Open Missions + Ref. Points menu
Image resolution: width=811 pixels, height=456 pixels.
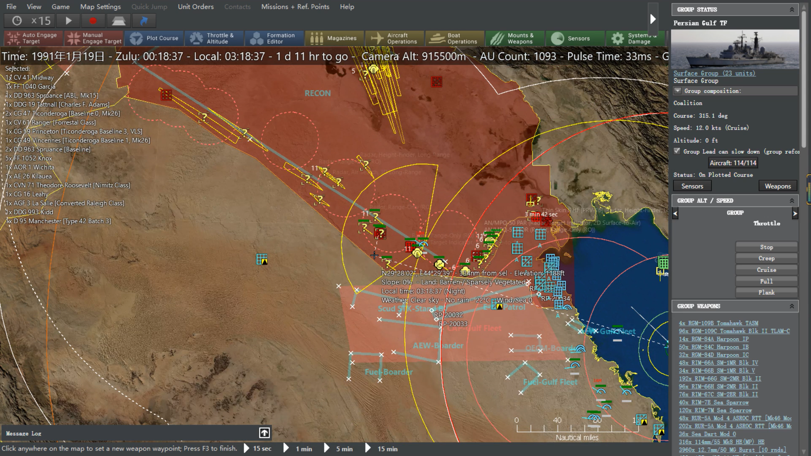[x=295, y=7]
